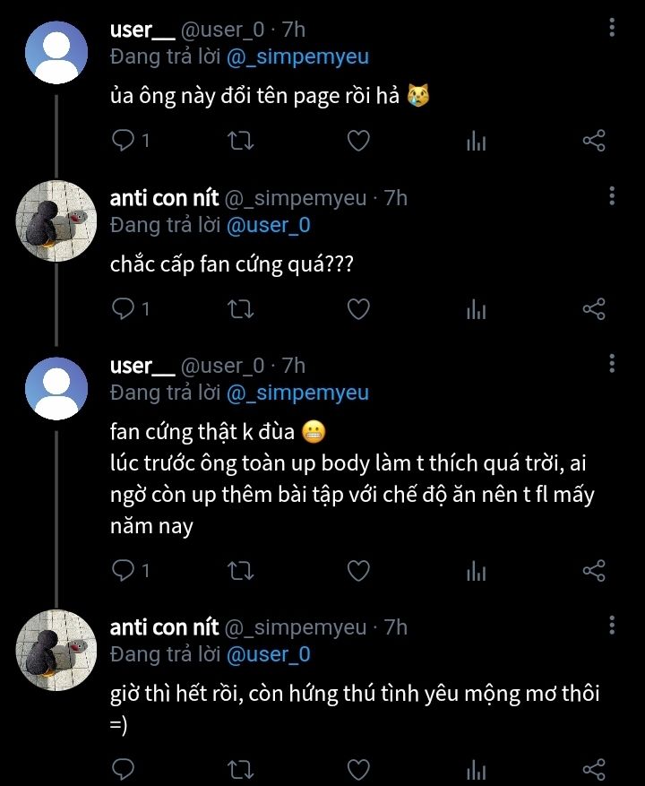
Task: View analytics for "ủa ông này đổi tên" tweet
Action: pos(476,141)
